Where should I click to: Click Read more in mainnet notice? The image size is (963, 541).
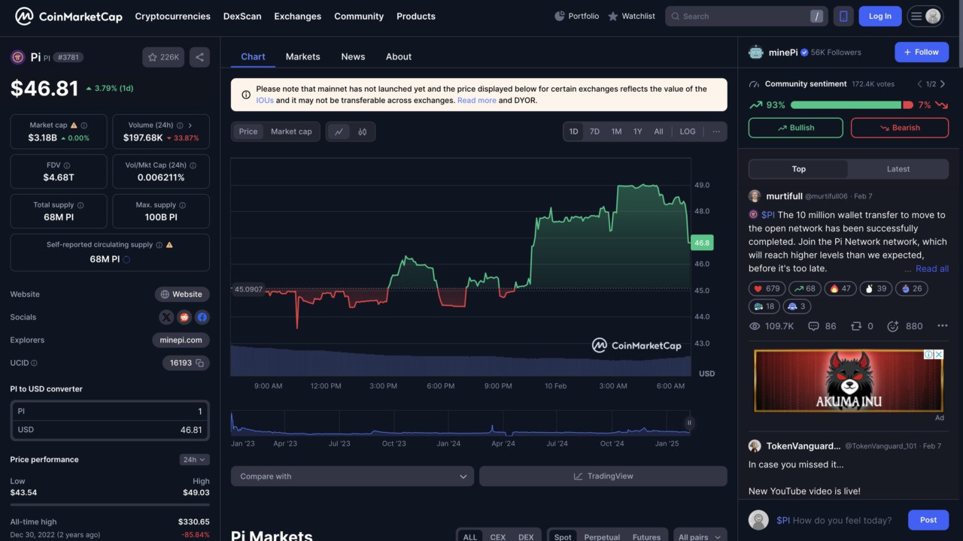coord(477,100)
